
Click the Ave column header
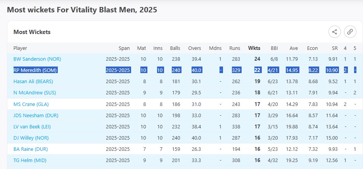(x=294, y=48)
